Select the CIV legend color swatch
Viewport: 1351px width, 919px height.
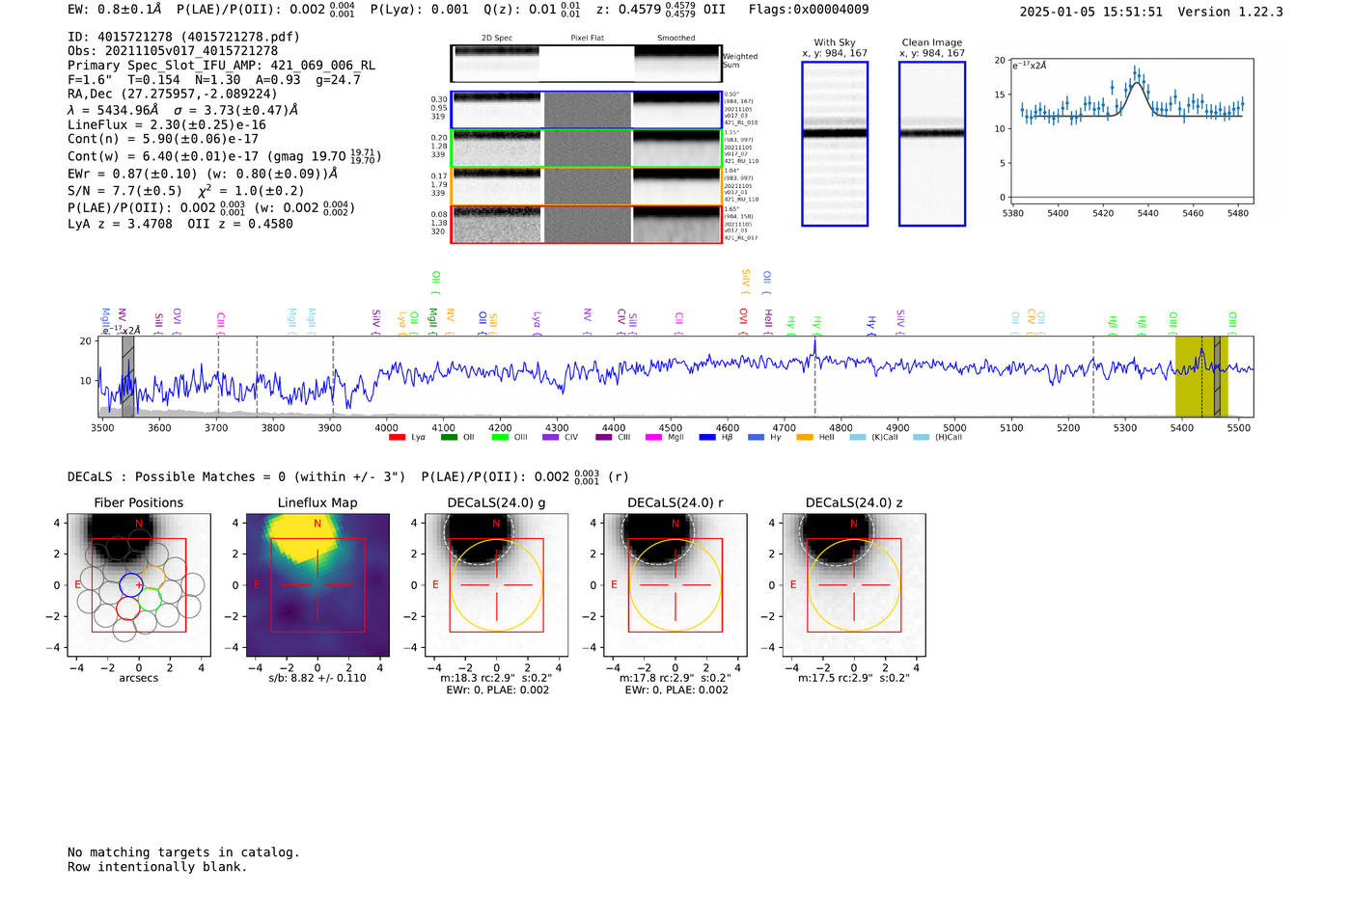[x=551, y=438]
